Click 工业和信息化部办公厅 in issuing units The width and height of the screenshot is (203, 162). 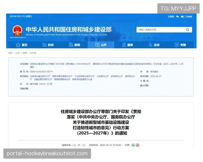pyautogui.click(x=85, y=76)
